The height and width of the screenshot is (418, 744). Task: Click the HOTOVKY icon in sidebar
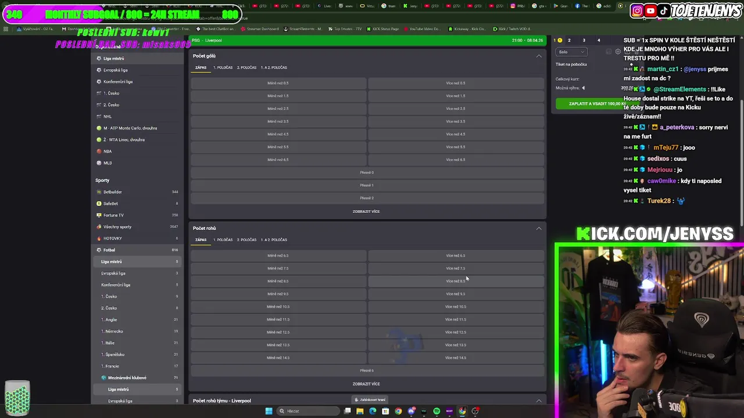click(x=99, y=238)
